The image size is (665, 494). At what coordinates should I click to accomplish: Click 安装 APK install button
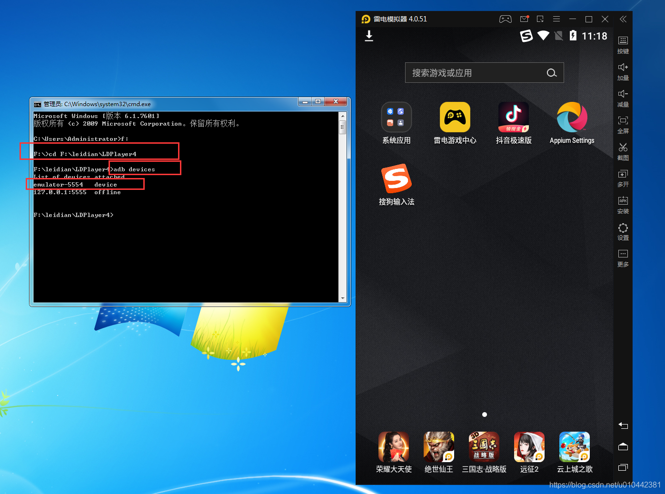[x=623, y=205]
